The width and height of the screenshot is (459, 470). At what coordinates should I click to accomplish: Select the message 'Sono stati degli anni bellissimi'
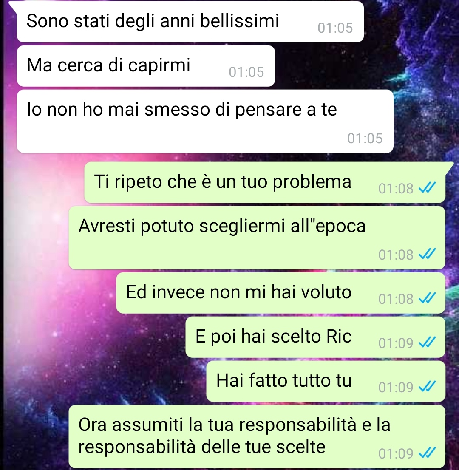tap(190, 22)
